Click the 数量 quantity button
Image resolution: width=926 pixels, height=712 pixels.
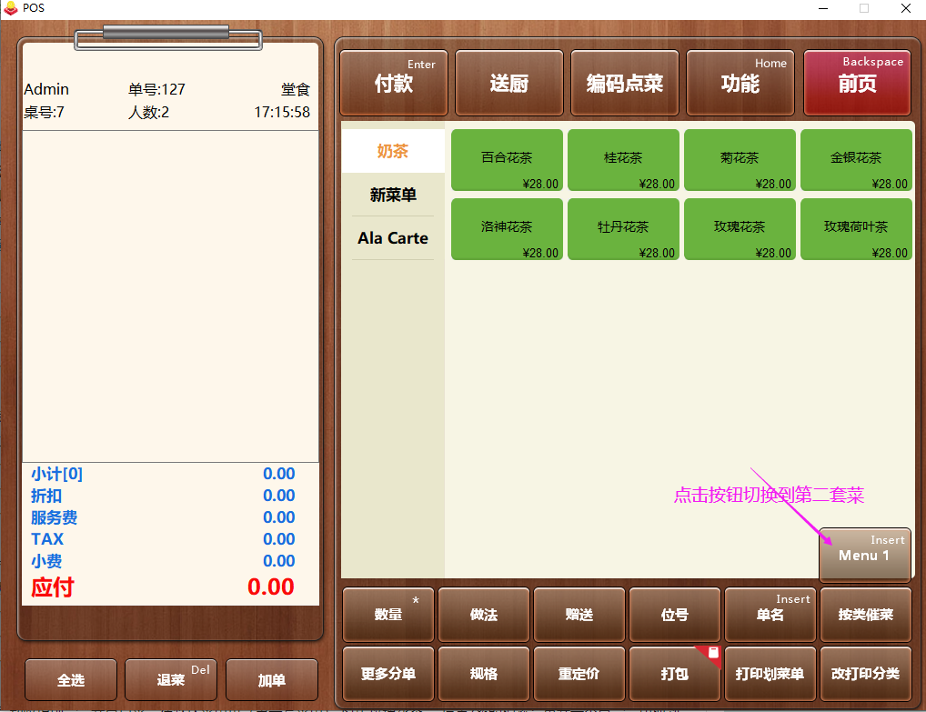(388, 615)
